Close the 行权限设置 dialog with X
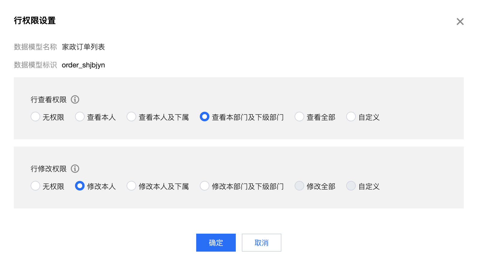Screen dimensions: 477x266 coord(460,22)
